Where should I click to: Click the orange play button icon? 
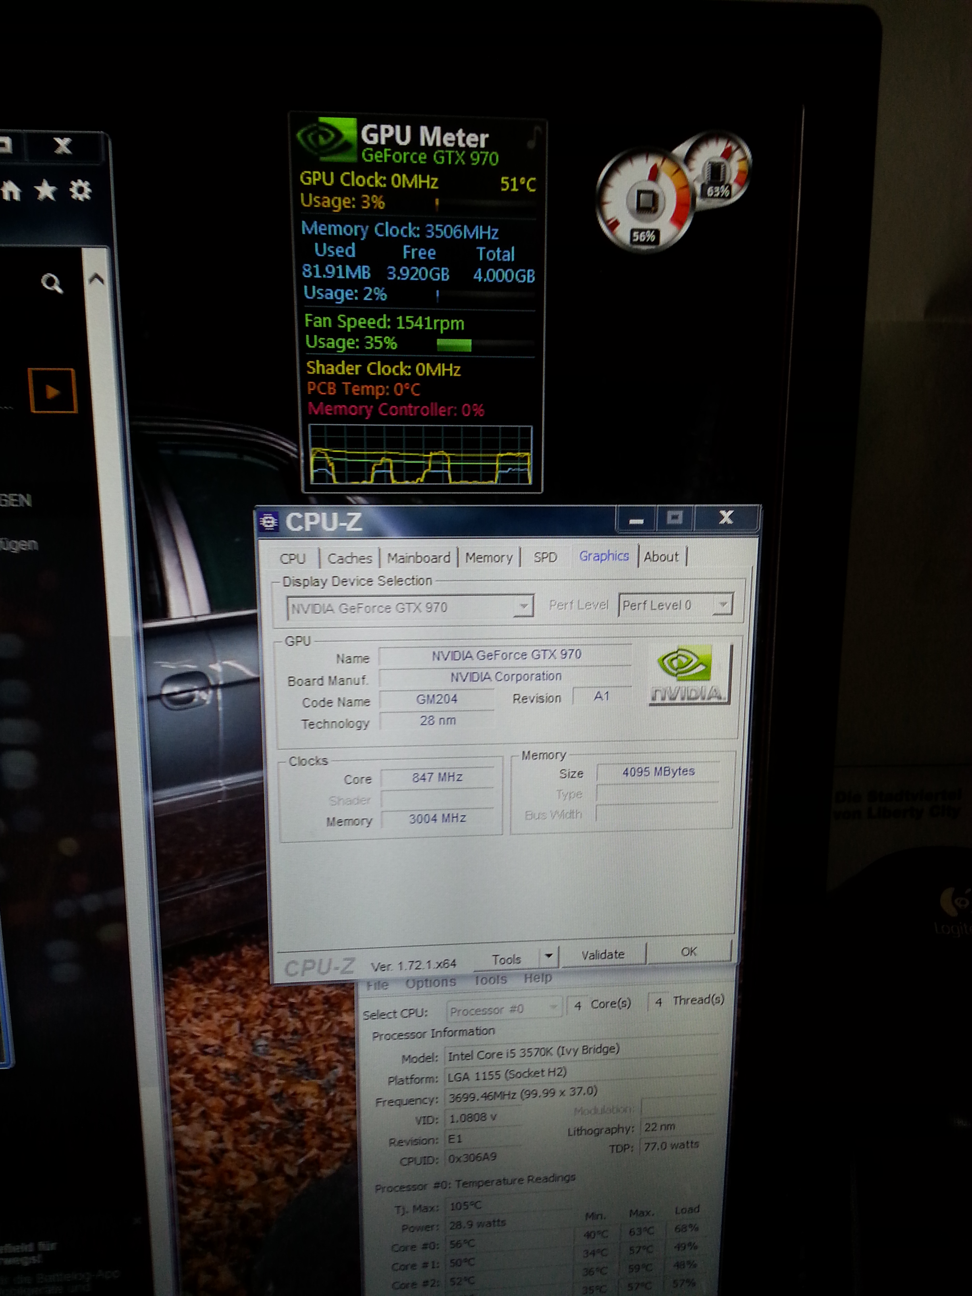tap(53, 391)
